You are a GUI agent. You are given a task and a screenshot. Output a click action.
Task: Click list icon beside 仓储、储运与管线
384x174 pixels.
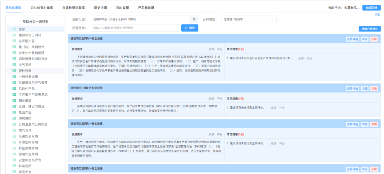[14, 106]
